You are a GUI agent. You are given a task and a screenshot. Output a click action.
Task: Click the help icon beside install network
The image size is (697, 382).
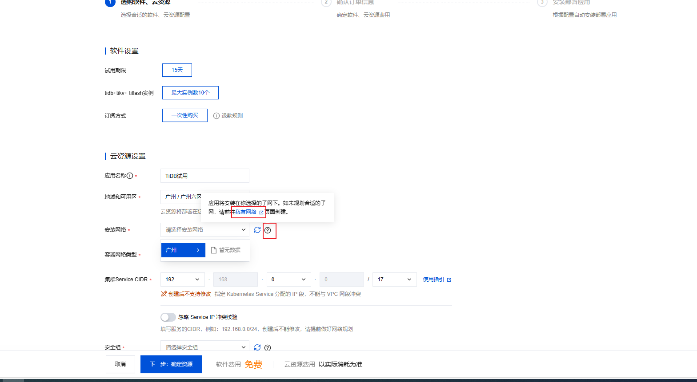268,230
